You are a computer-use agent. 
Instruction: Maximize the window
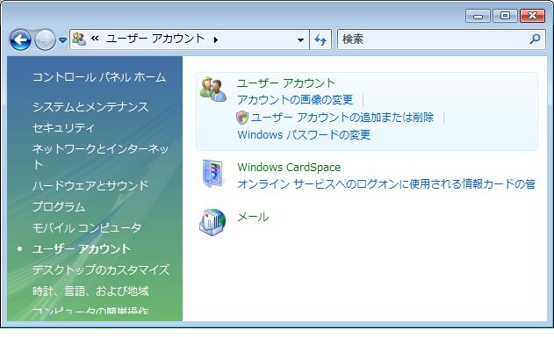pyautogui.click(x=505, y=16)
